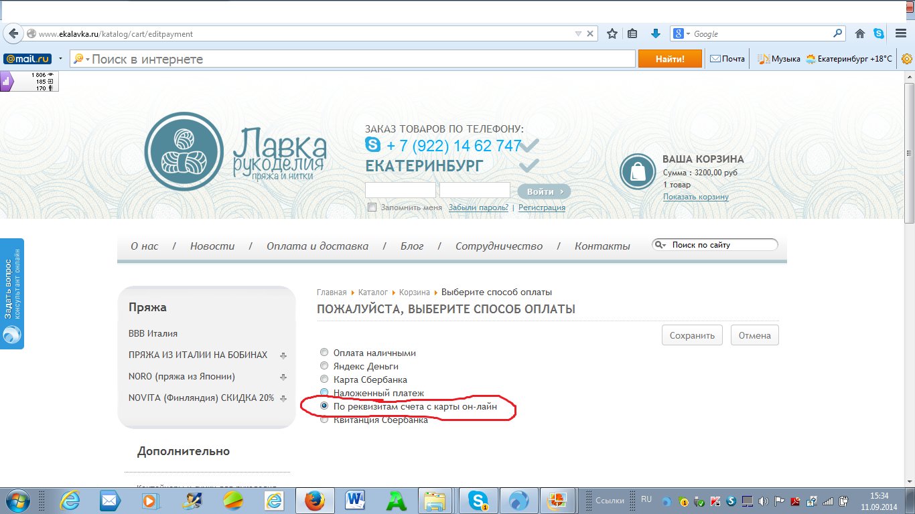Viewport: 915px width, 514px height.
Task: Stop loading with the address bar X
Action: click(x=590, y=33)
